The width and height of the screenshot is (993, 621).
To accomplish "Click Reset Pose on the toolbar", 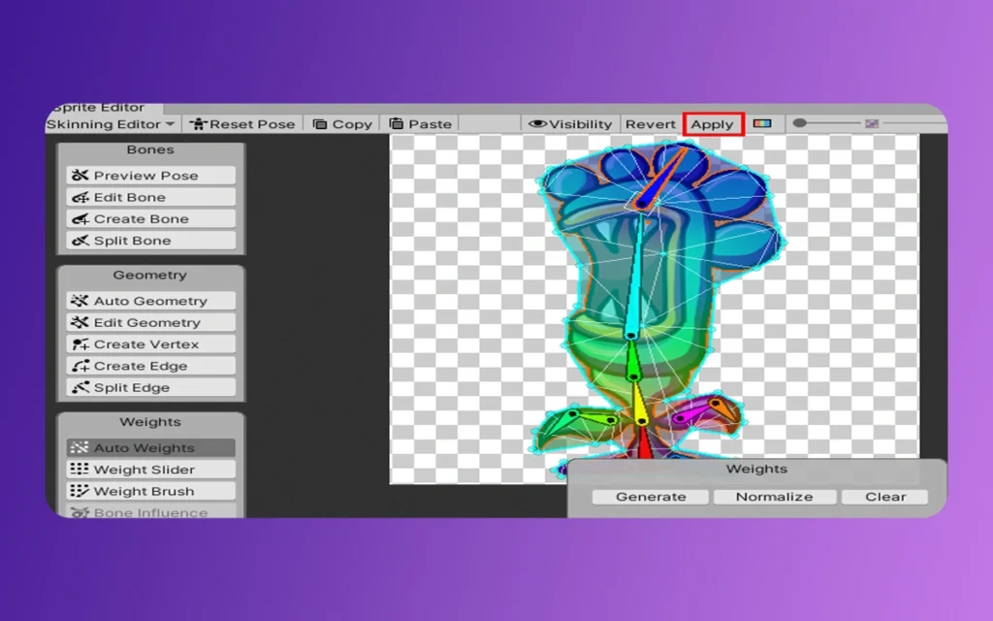I will [x=242, y=123].
